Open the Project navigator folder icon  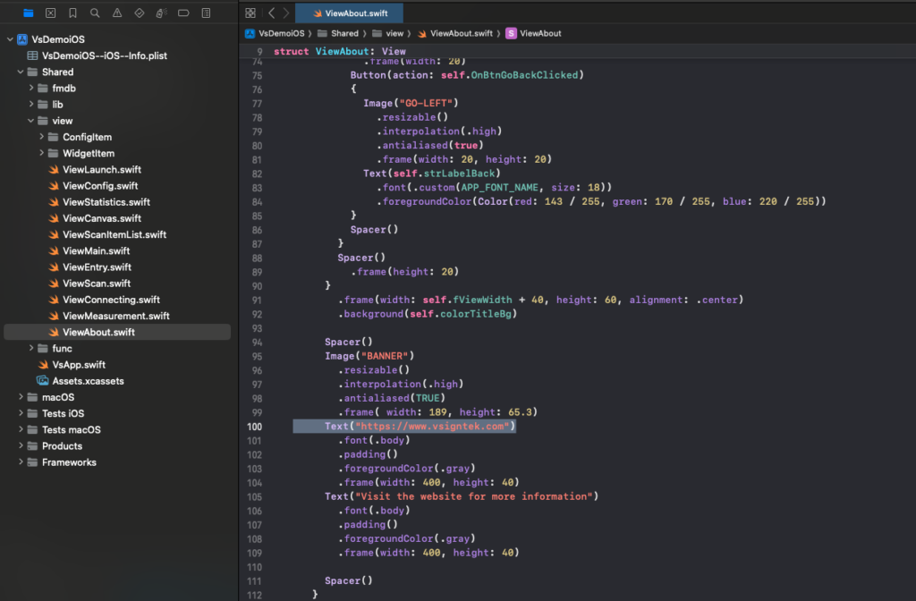point(29,13)
